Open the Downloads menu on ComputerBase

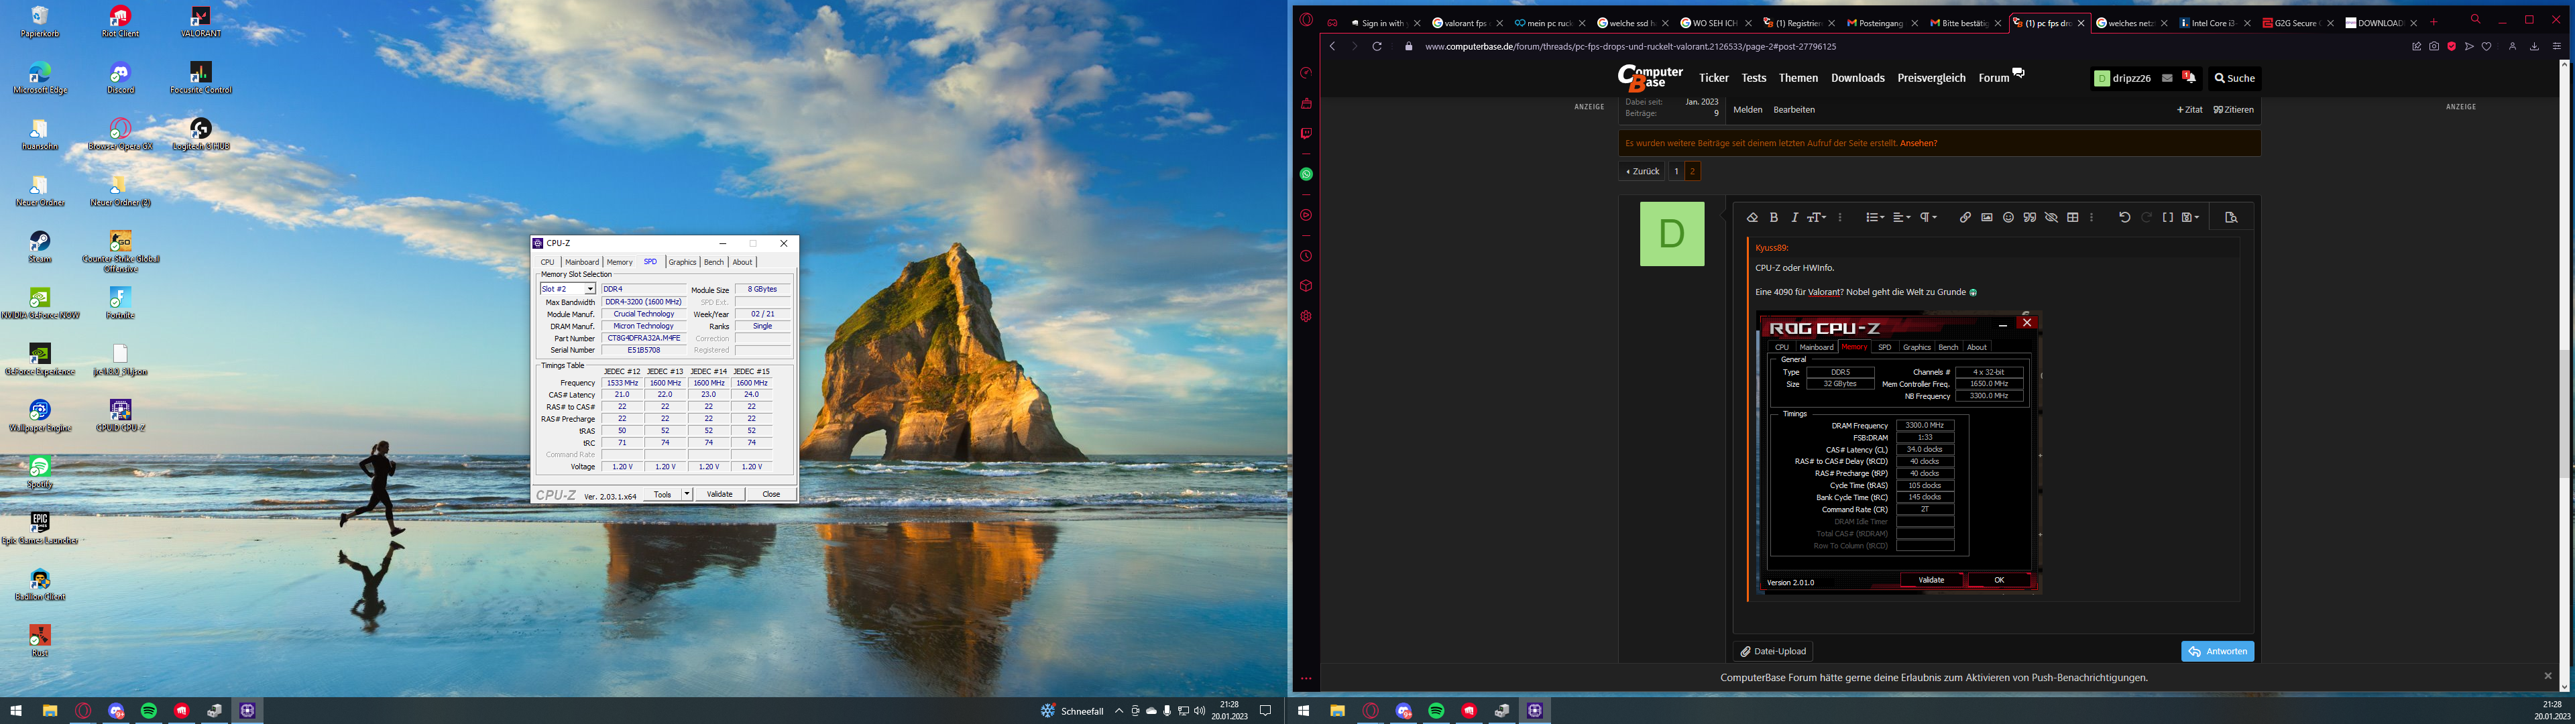coord(1857,78)
